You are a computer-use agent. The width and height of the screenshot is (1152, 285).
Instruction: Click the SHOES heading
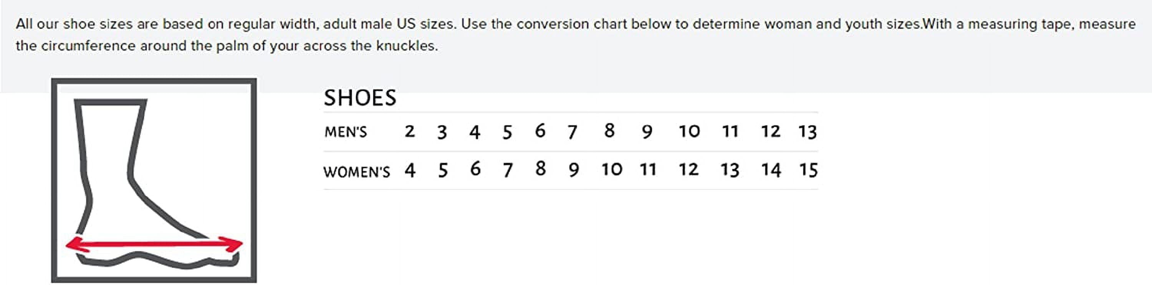click(360, 98)
